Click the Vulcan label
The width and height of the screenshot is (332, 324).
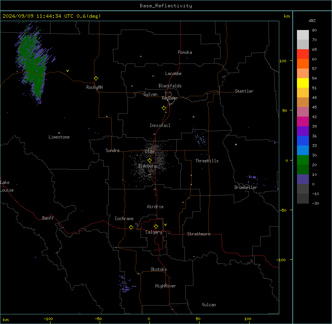[x=209, y=305]
